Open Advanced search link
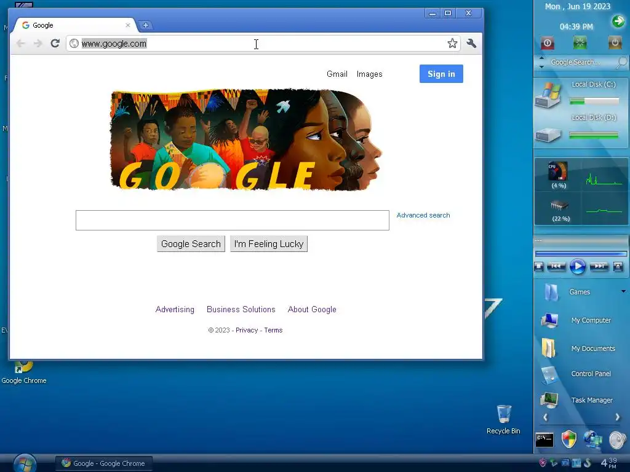Image resolution: width=630 pixels, height=472 pixels. point(423,215)
